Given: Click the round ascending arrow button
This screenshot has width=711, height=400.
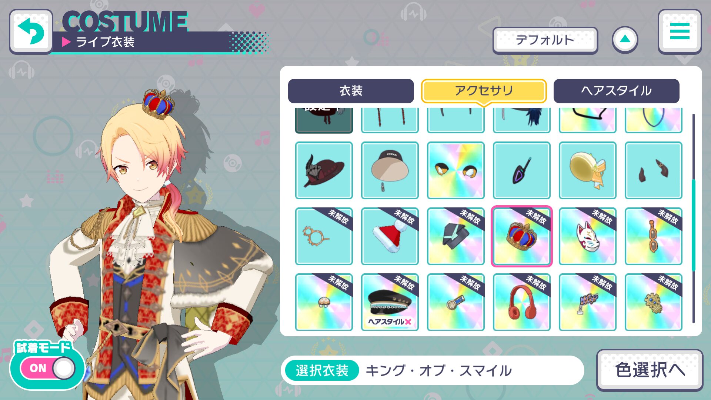Looking at the screenshot, I should pyautogui.click(x=625, y=39).
